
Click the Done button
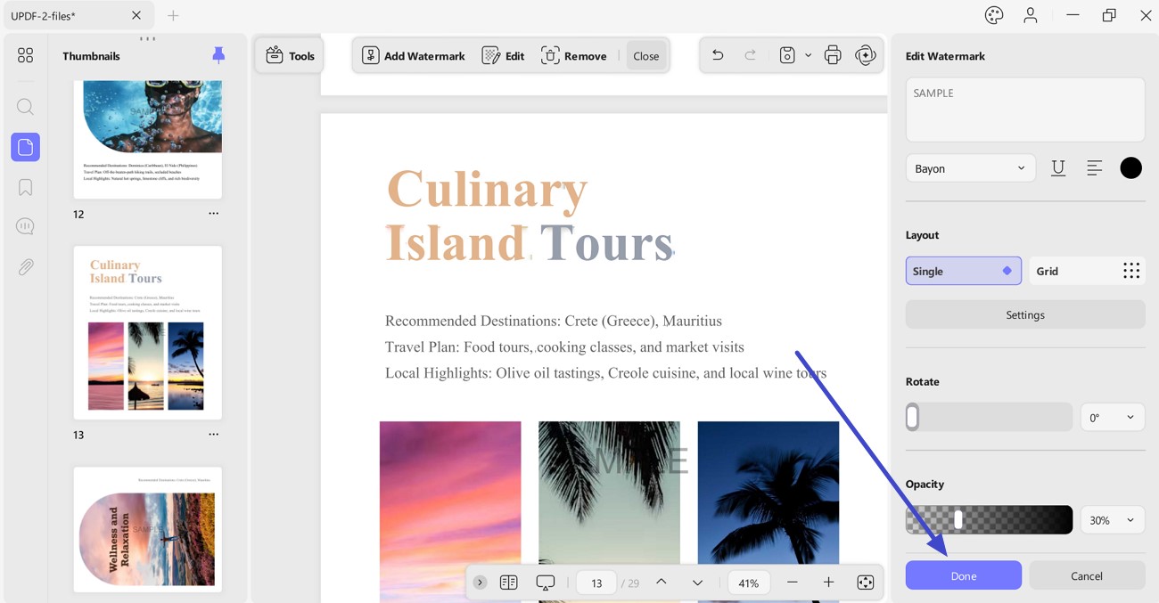(x=964, y=575)
